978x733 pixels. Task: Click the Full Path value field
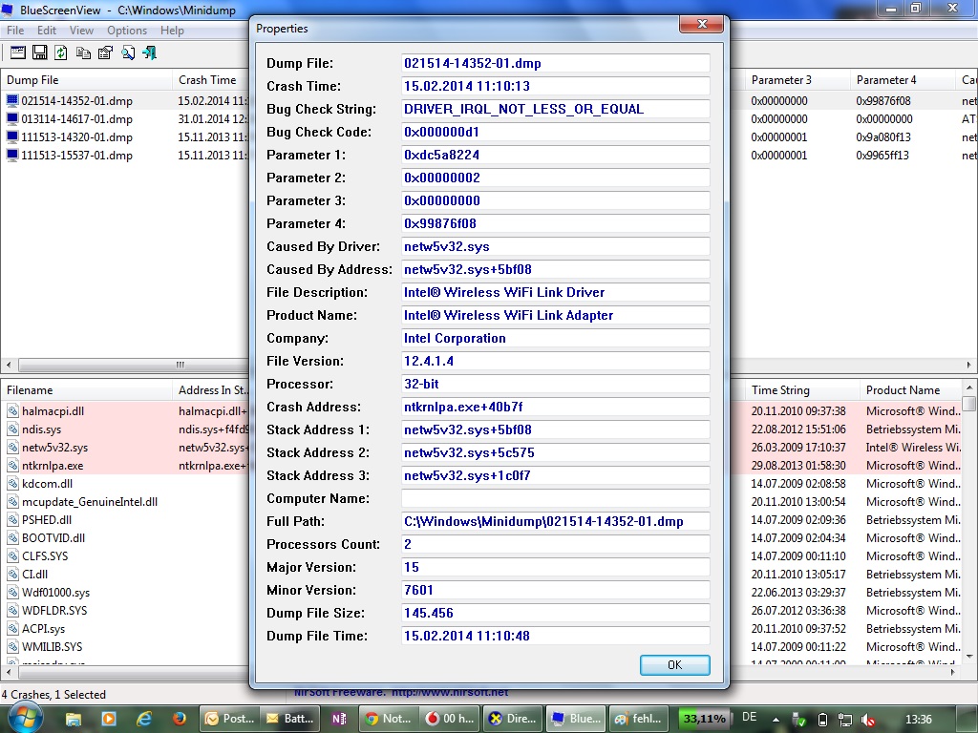(x=555, y=521)
